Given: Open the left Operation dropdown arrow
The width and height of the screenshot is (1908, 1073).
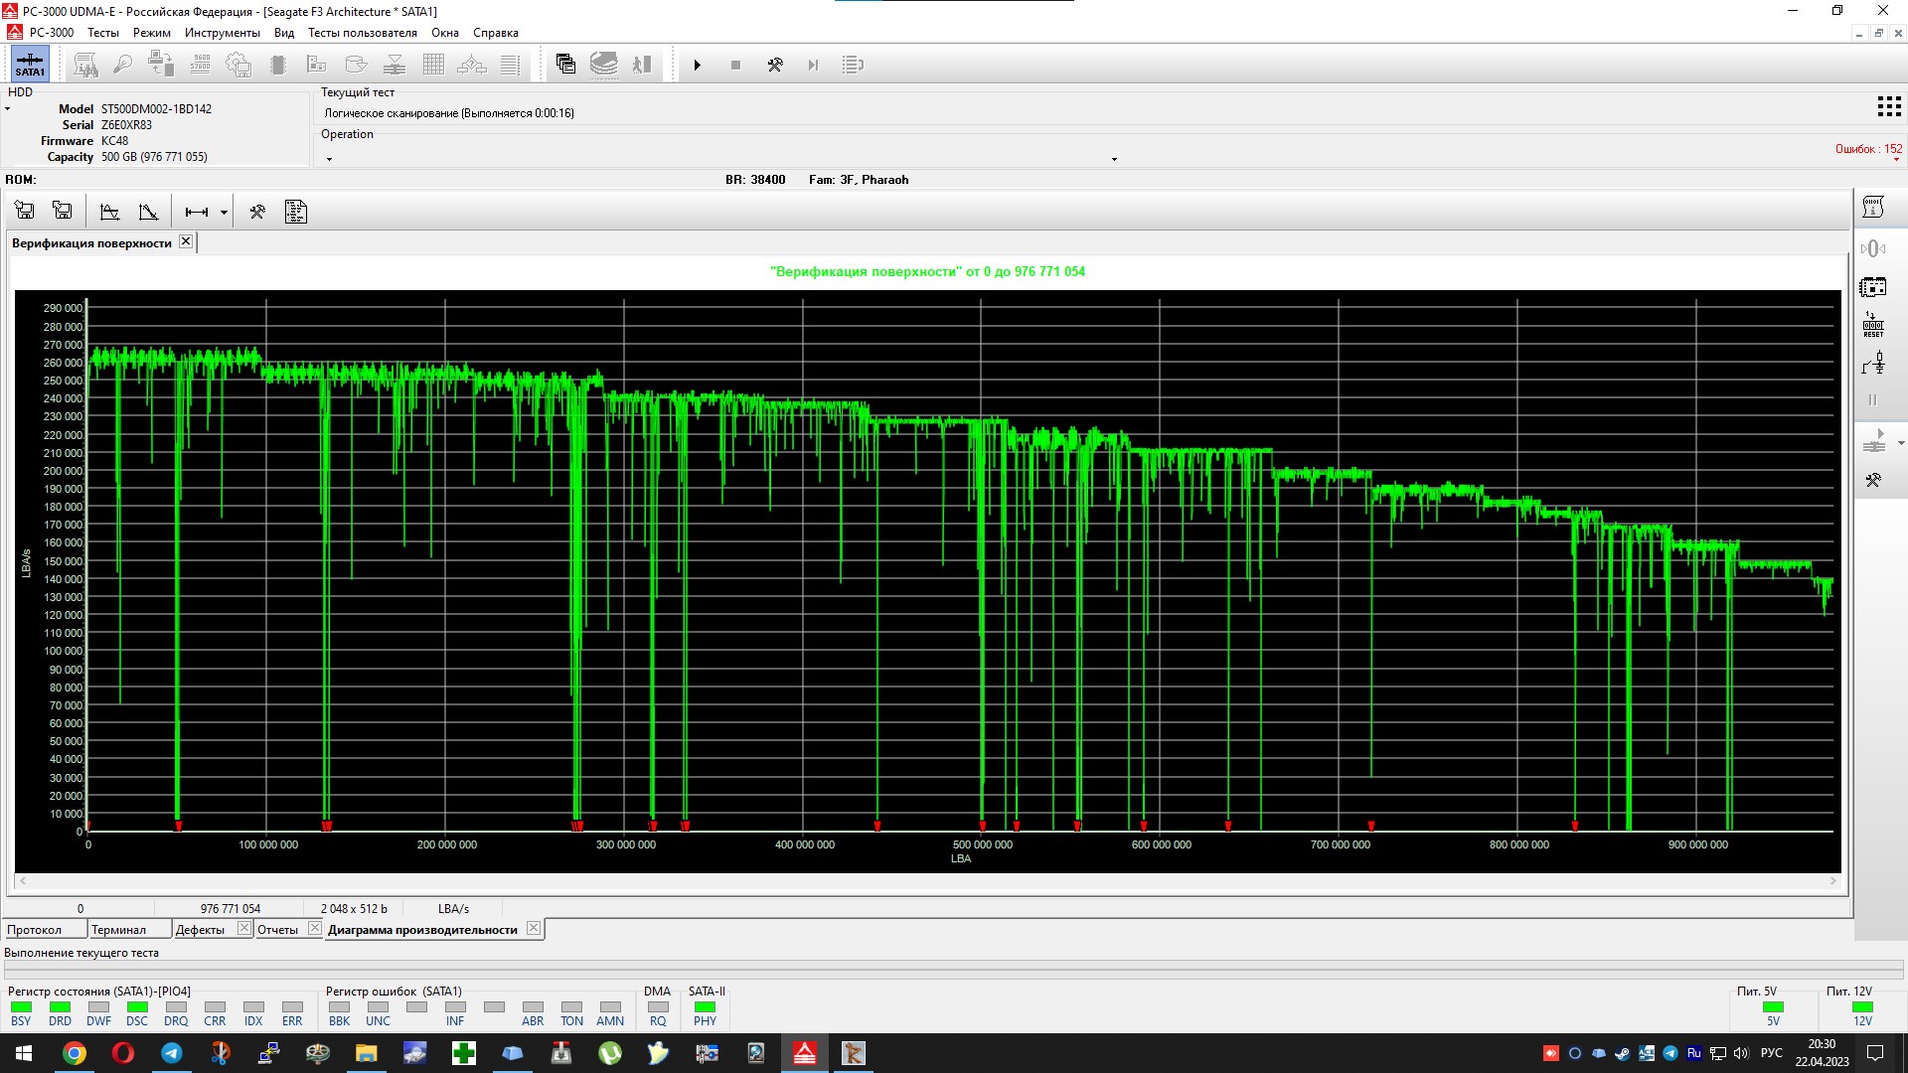Looking at the screenshot, I should coord(329,159).
